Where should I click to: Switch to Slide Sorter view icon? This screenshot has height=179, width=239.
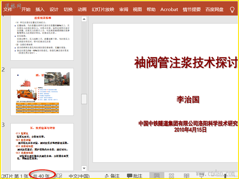point(171,176)
